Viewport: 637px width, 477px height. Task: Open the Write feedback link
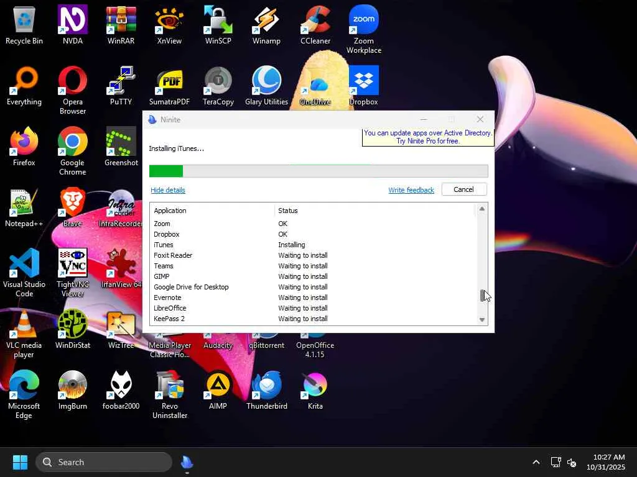(x=411, y=190)
